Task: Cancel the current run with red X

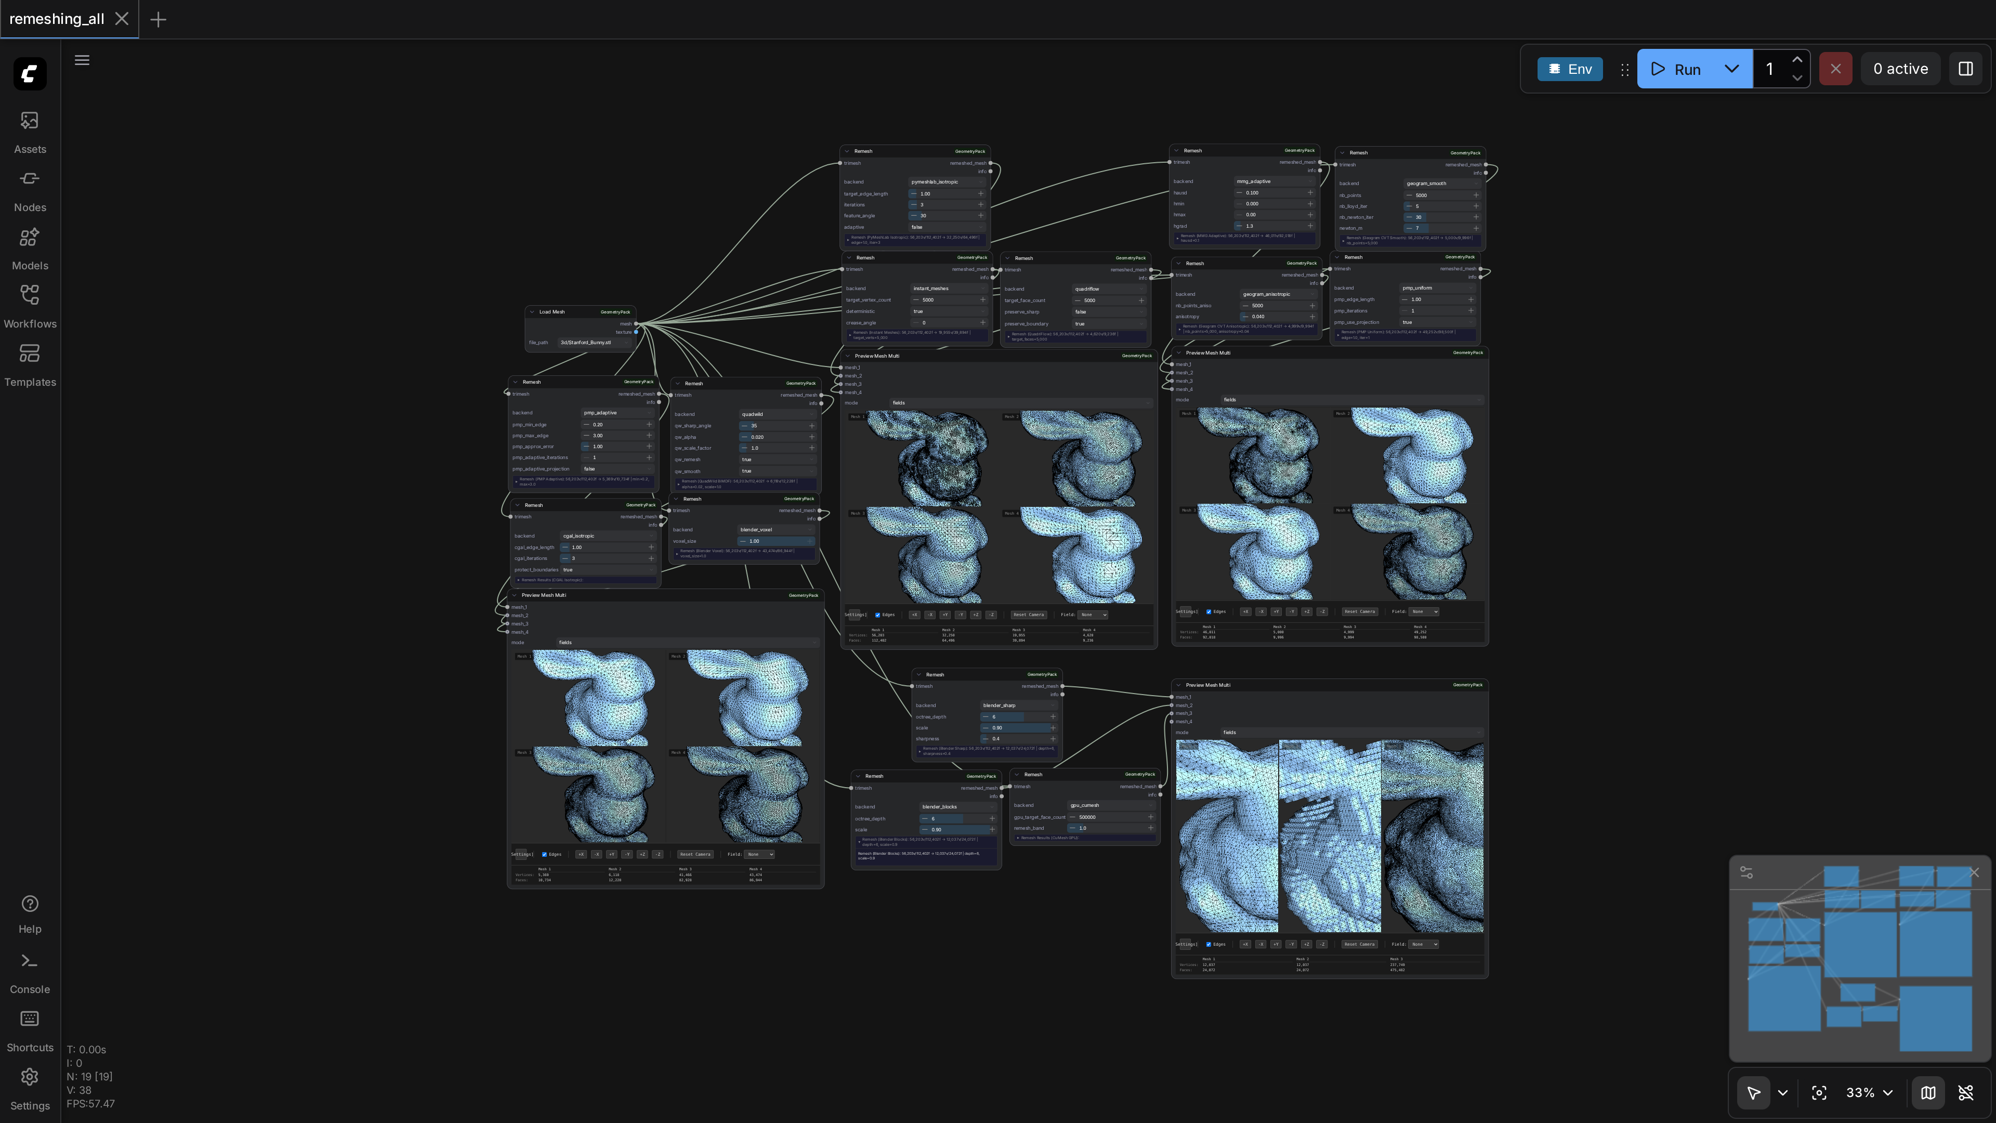Action: coord(1835,69)
